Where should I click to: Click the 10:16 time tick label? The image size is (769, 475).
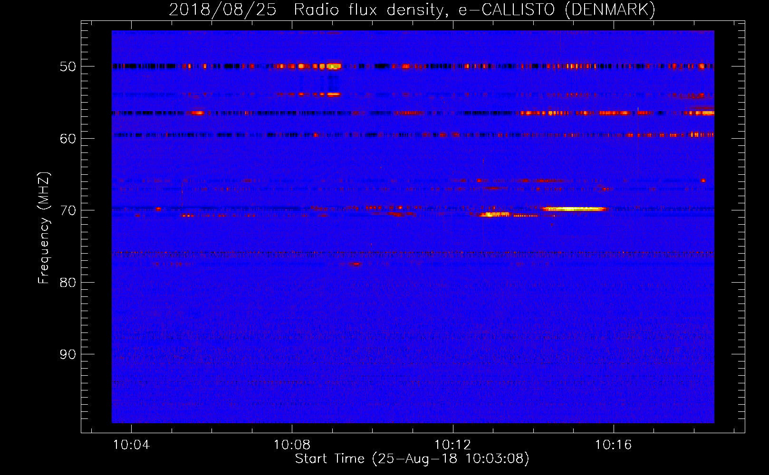tap(614, 445)
